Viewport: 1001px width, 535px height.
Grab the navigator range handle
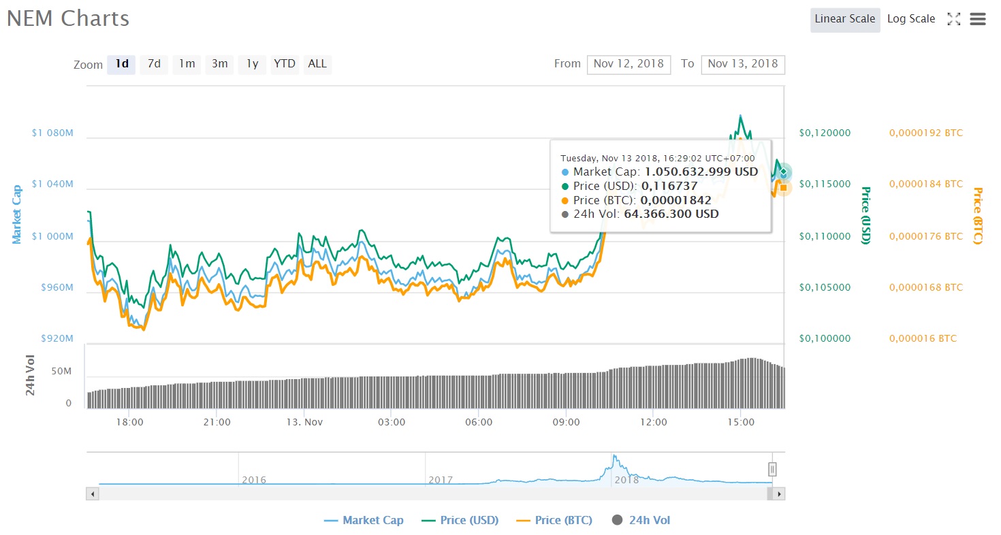click(772, 469)
